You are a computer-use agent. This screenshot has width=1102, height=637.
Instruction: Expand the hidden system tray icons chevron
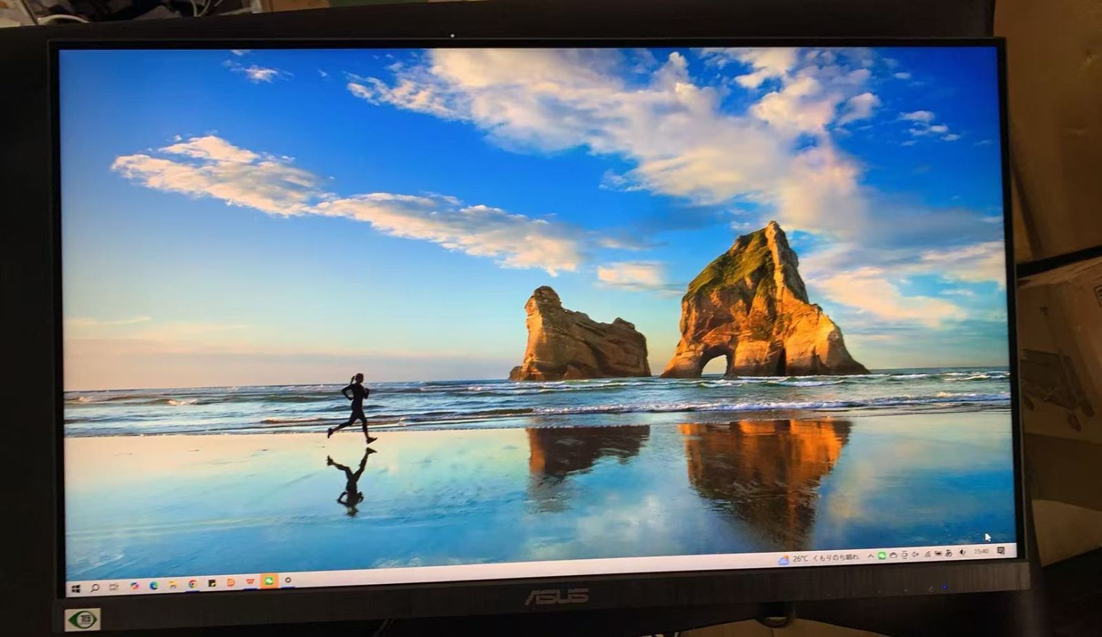pos(871,556)
